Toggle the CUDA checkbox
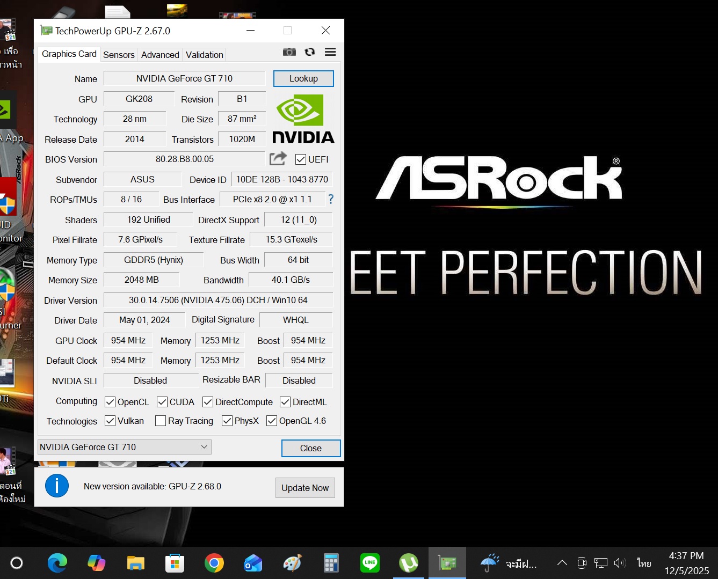Viewport: 718px width, 579px height. pos(162,402)
